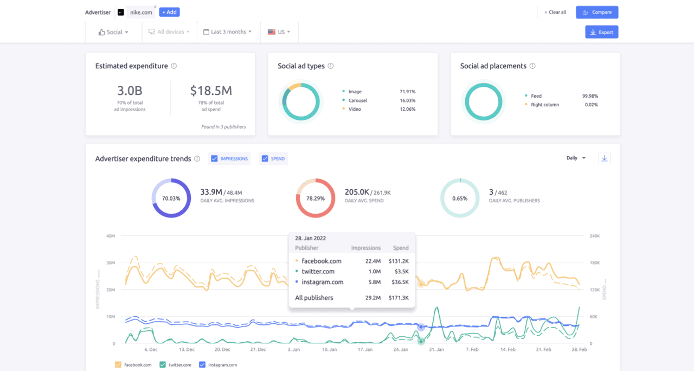Disable the SPEND checkbox
This screenshot has height=371, width=694.
pos(265,158)
